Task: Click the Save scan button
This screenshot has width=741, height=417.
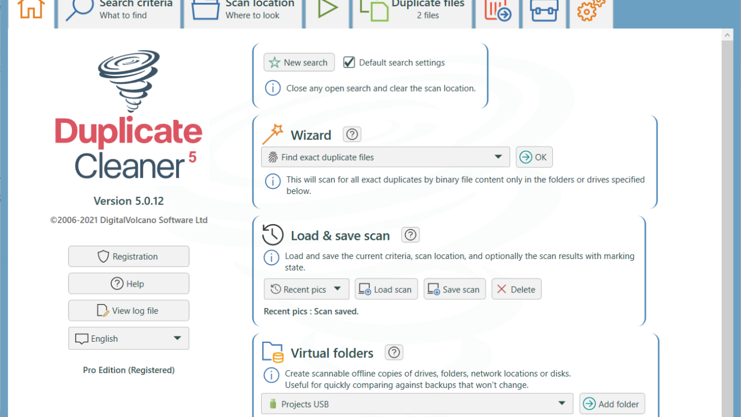Action: tap(454, 289)
